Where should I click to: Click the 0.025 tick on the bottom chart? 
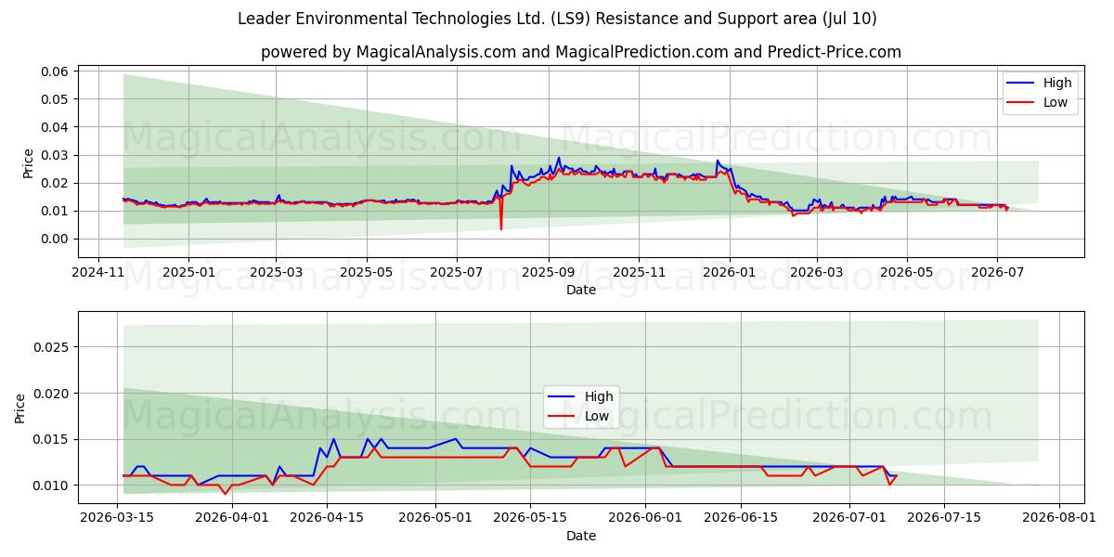pyautogui.click(x=52, y=347)
